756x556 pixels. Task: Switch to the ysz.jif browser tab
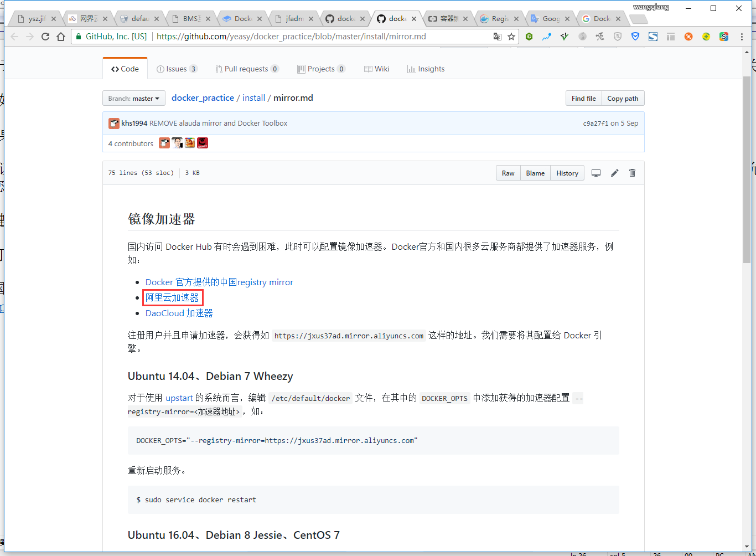tap(34, 19)
